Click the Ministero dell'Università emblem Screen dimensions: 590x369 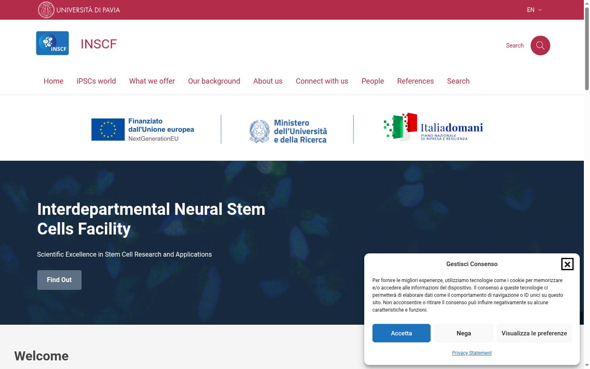click(259, 131)
